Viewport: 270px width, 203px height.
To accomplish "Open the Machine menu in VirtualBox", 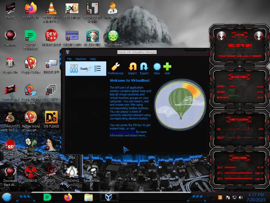I will click(x=81, y=59).
